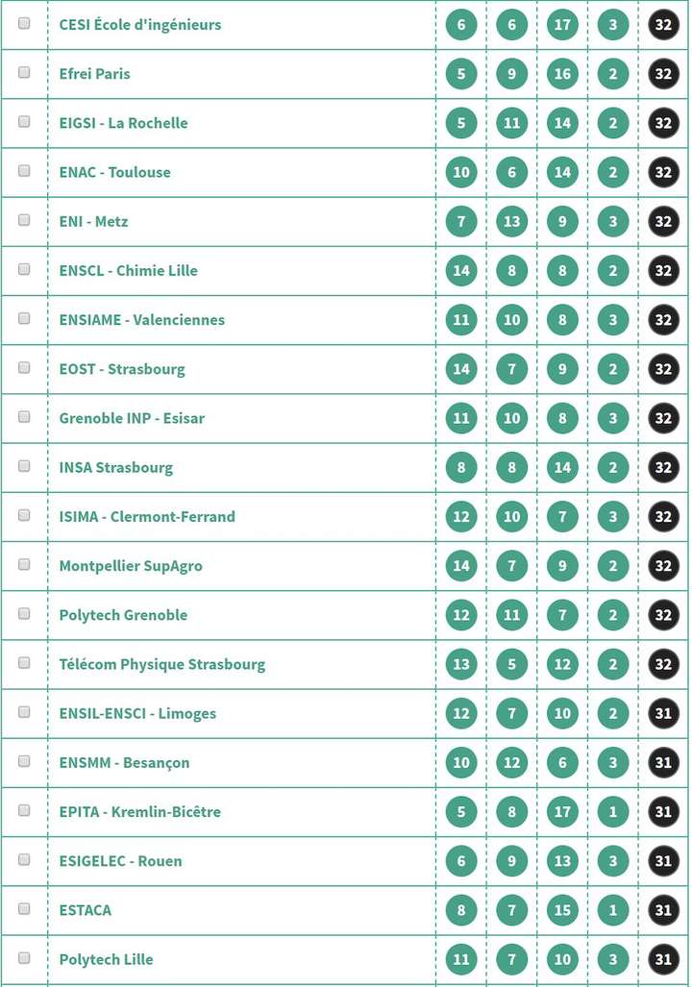692x987 pixels.
Task: Click the black total score 32 for CESI
Action: pyautogui.click(x=663, y=24)
